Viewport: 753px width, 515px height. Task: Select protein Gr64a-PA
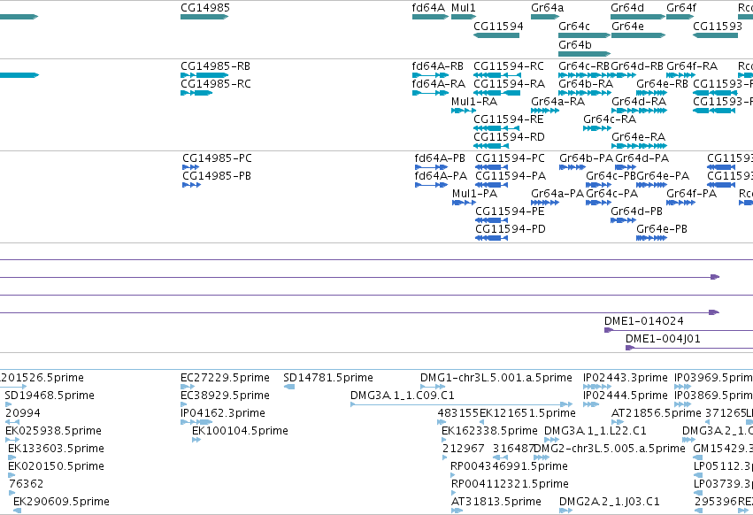pyautogui.click(x=545, y=203)
